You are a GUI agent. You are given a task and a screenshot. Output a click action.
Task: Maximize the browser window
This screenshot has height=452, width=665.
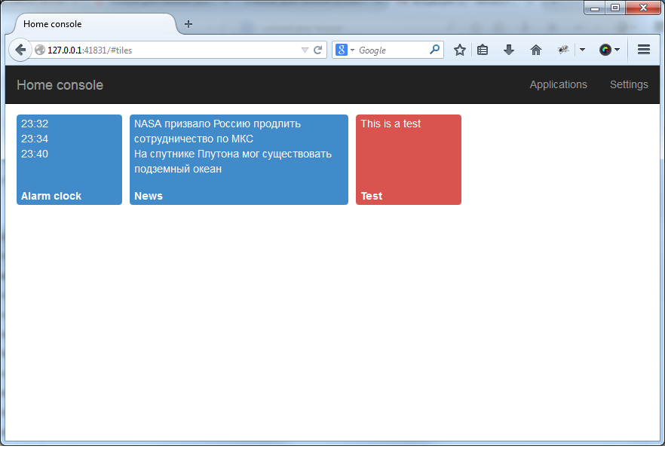tap(615, 8)
